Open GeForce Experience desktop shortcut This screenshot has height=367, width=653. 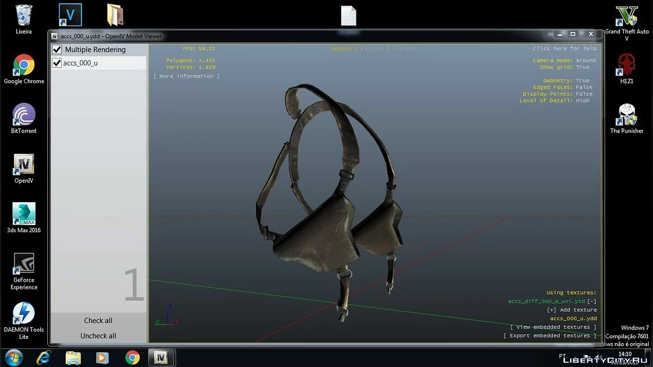[23, 264]
